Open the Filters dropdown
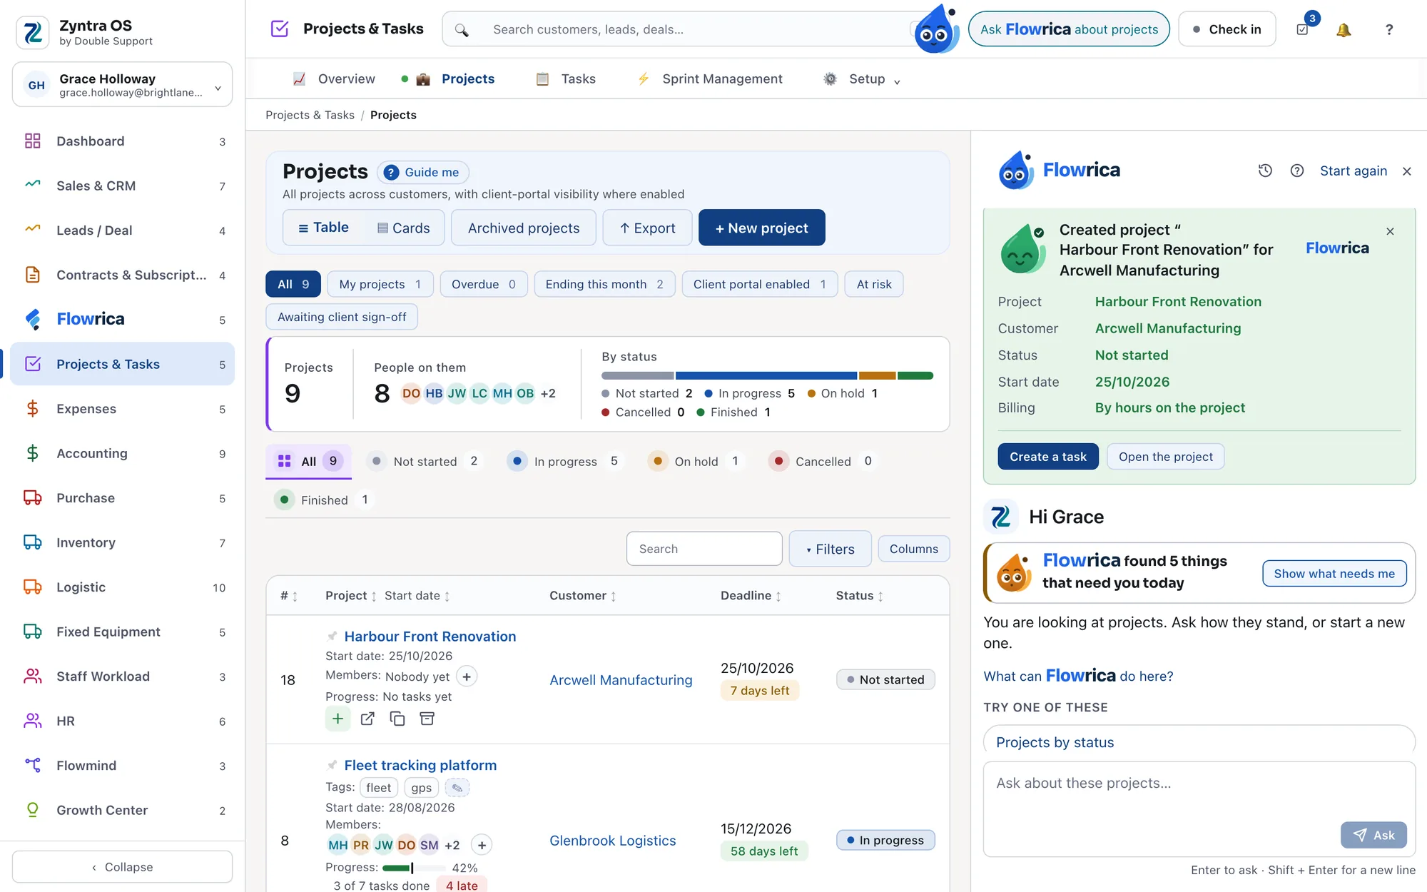This screenshot has height=892, width=1427. click(831, 549)
